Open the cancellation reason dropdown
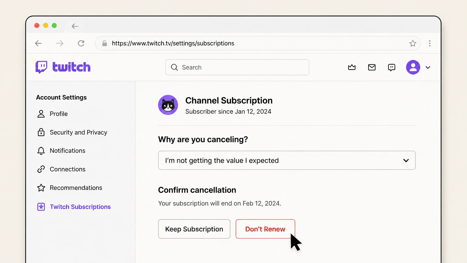The width and height of the screenshot is (467, 263). point(287,160)
